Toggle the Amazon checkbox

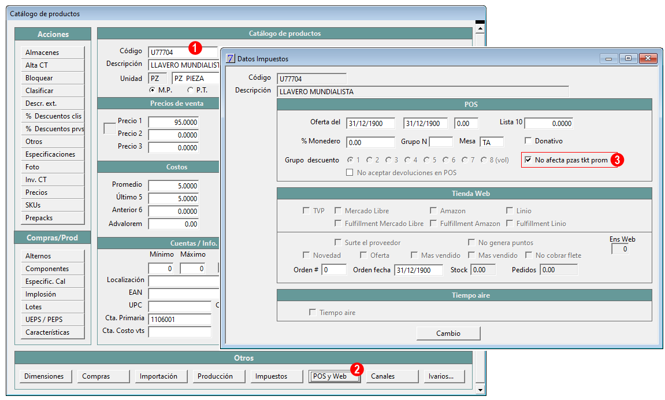click(433, 210)
